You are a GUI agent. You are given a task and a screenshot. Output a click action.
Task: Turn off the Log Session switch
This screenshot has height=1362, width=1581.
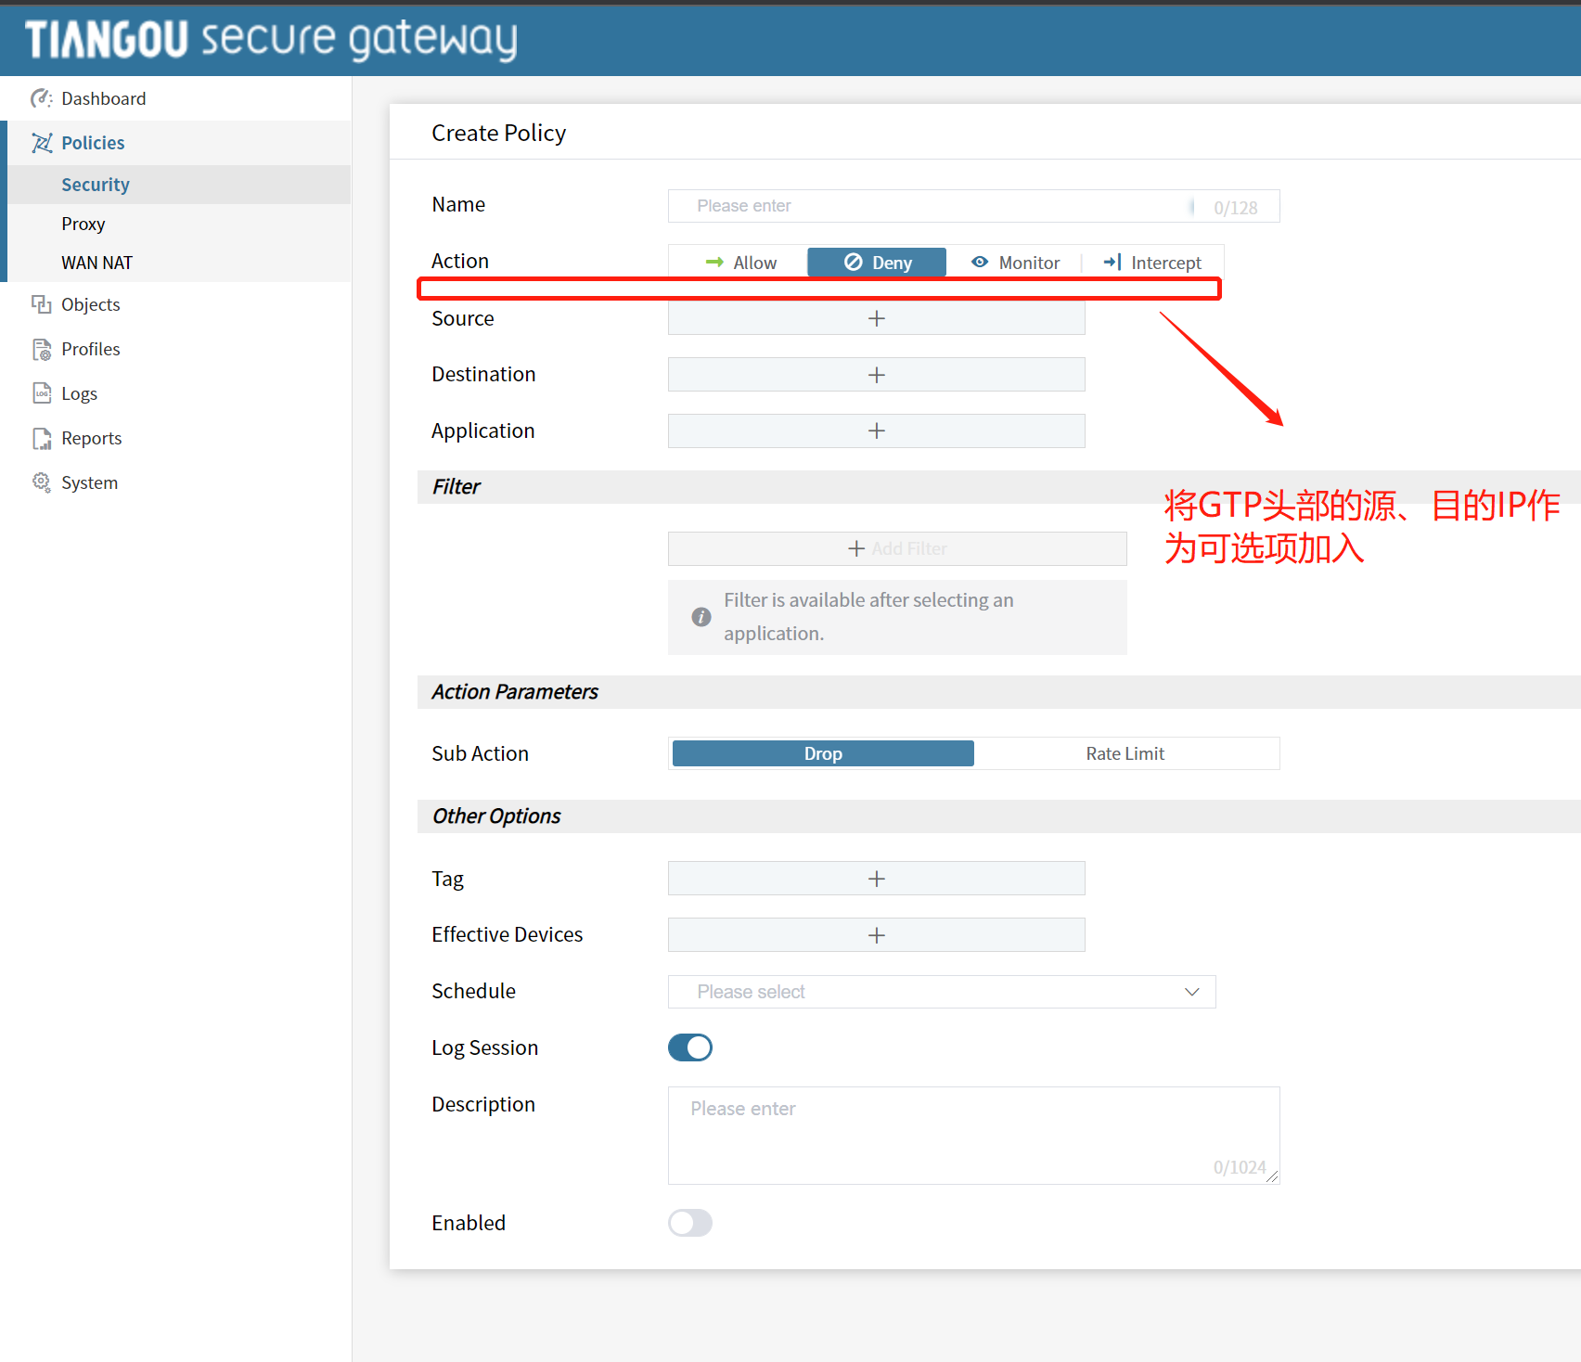coord(690,1047)
